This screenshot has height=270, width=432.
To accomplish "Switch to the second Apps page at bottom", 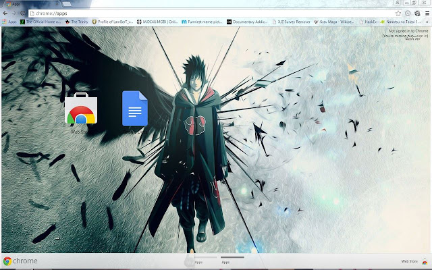I will click(x=232, y=261).
